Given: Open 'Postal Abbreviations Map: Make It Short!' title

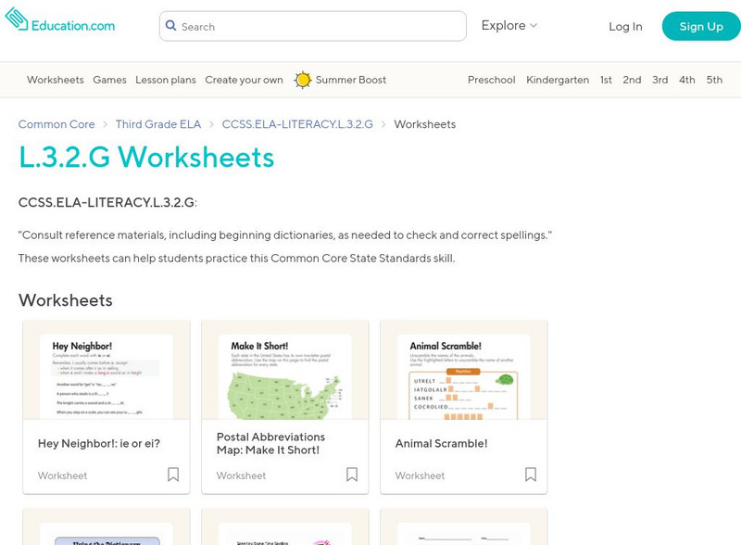Looking at the screenshot, I should pyautogui.click(x=270, y=443).
